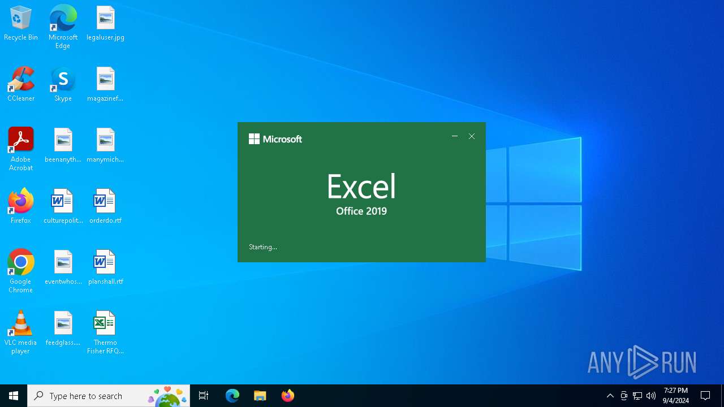This screenshot has height=407, width=724.
Task: Open the Meet Now tray icon
Action: pyautogui.click(x=624, y=396)
